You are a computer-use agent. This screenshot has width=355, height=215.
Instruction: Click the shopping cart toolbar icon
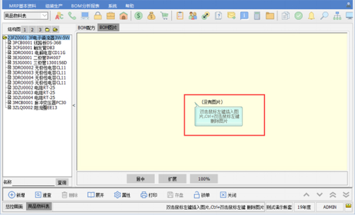click(x=165, y=16)
